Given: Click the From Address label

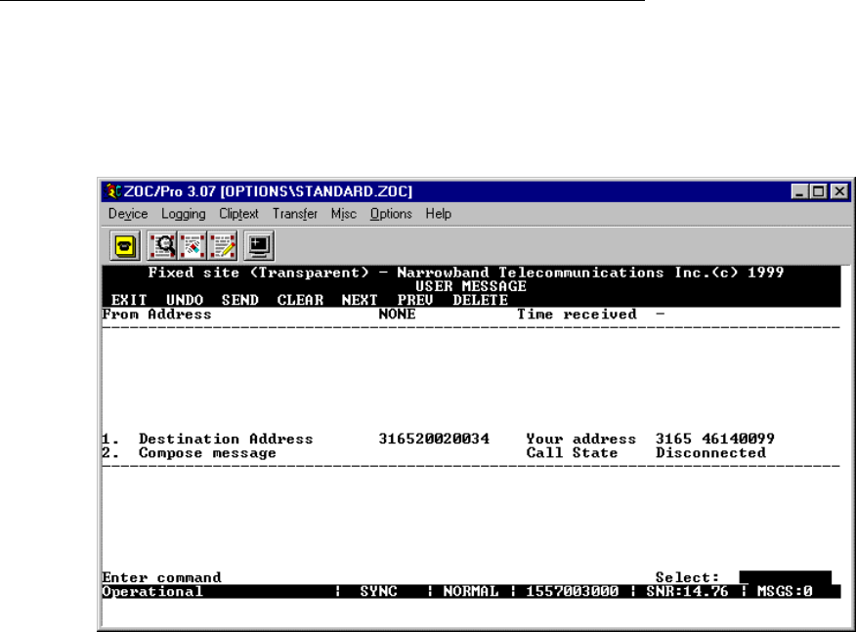Looking at the screenshot, I should [156, 315].
